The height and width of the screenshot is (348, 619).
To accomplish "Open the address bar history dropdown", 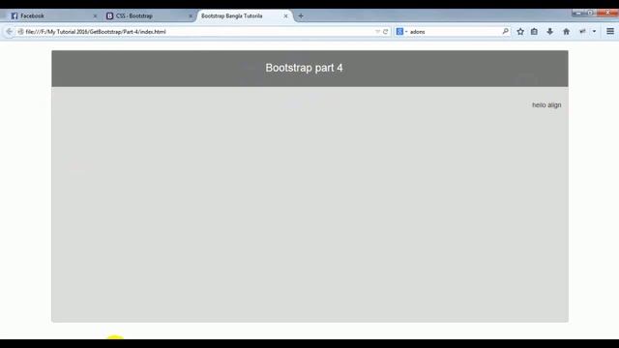I will coord(377,32).
